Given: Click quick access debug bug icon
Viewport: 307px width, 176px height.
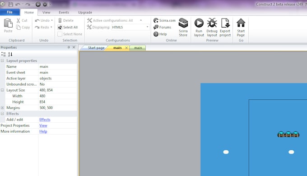Looking at the screenshot, I should tap(45, 4).
